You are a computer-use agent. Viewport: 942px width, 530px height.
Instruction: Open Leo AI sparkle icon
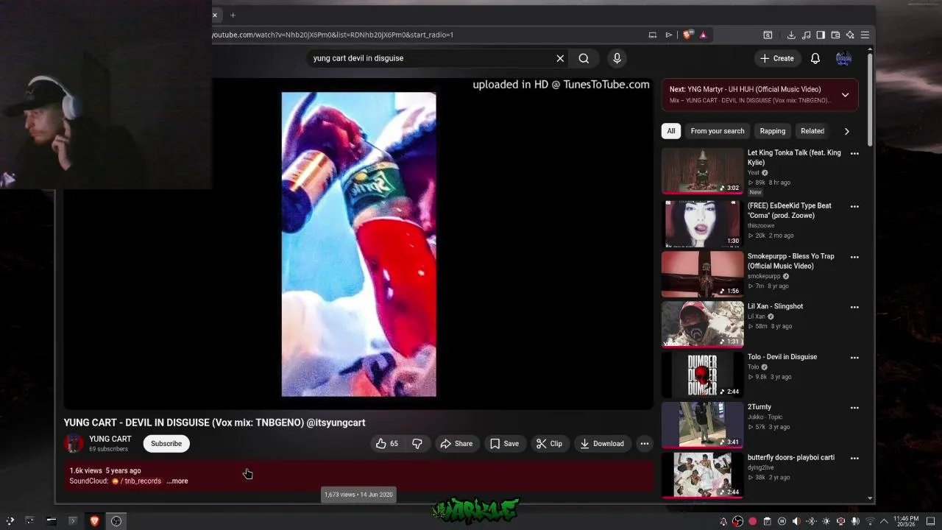[850, 35]
